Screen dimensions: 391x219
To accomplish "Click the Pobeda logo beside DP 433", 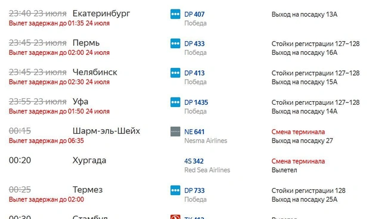I will pos(175,43).
